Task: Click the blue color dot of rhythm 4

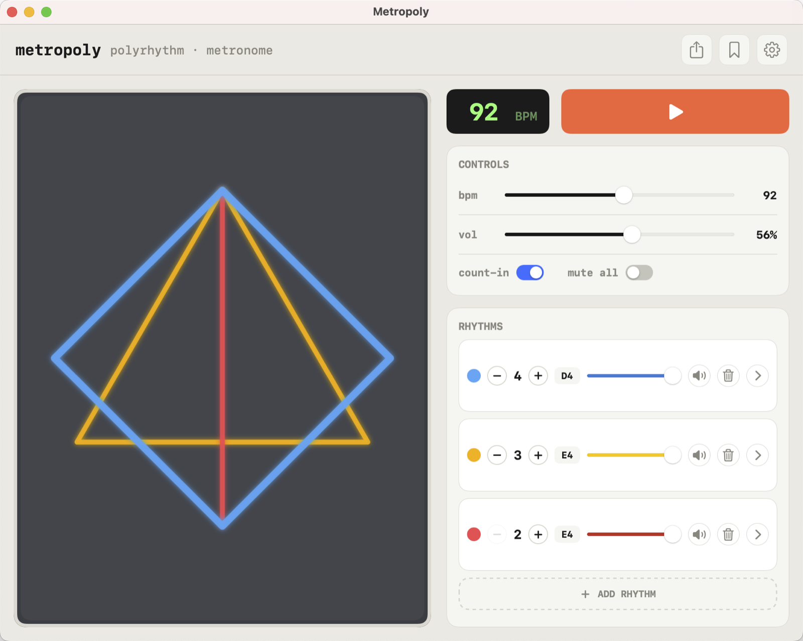Action: 474,375
